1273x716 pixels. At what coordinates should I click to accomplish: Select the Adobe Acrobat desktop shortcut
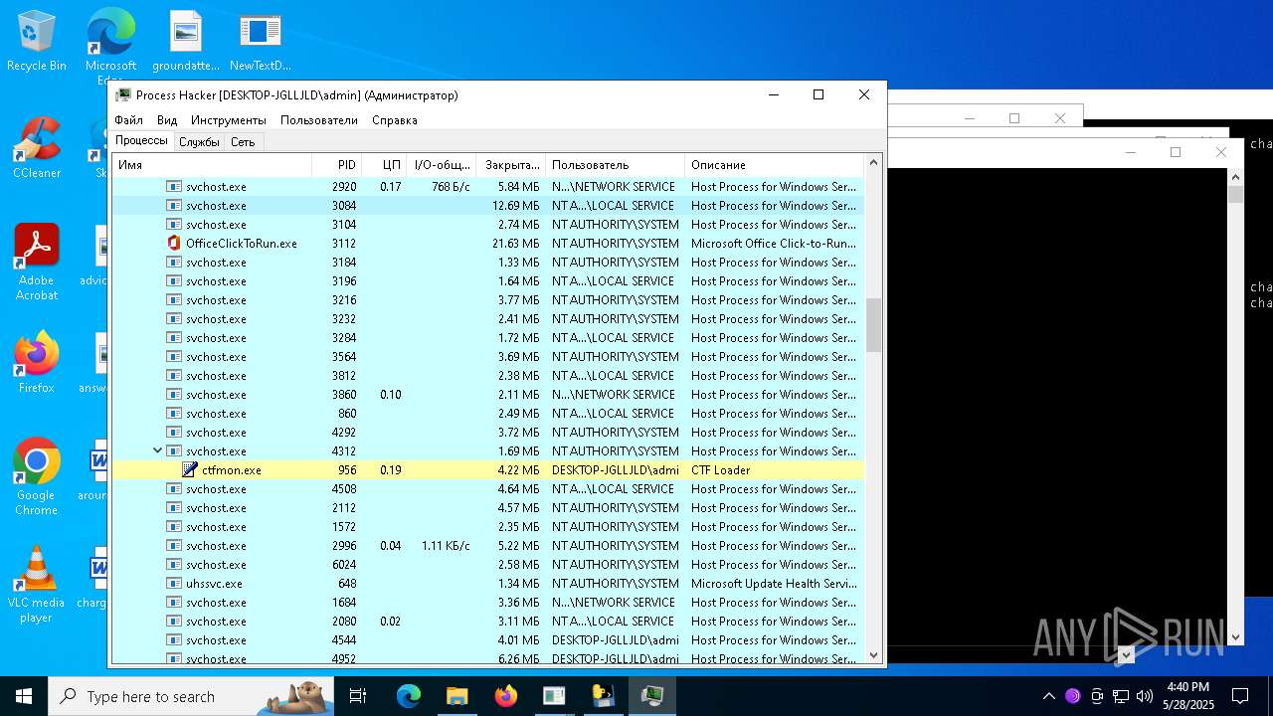pos(37,264)
